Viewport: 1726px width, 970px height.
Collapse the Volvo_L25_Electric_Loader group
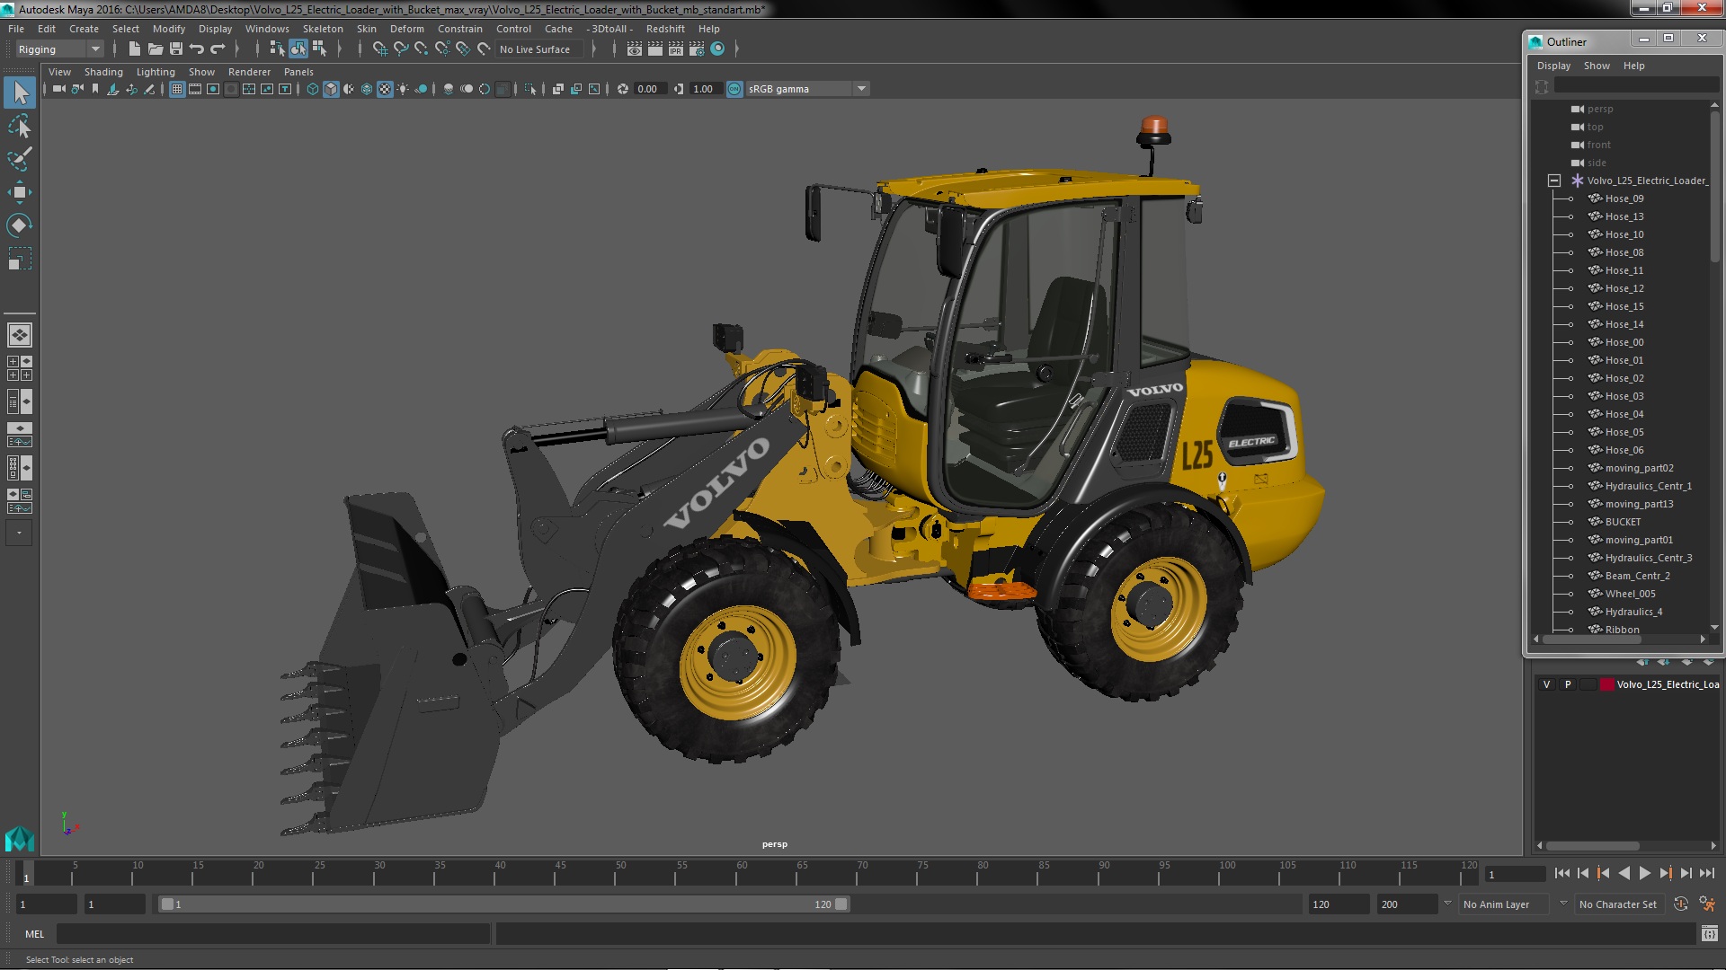pos(1553,181)
